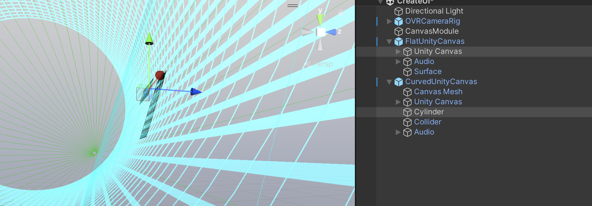Image resolution: width=592 pixels, height=206 pixels.
Task: Toggle the scene view gizmo lock icon
Action: pos(341,12)
